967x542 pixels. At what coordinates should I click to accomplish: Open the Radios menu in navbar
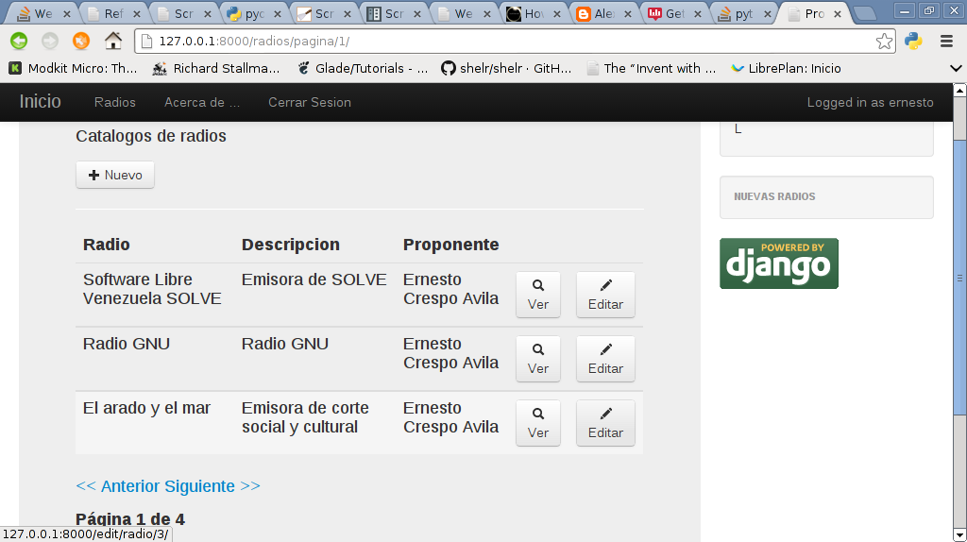(115, 102)
